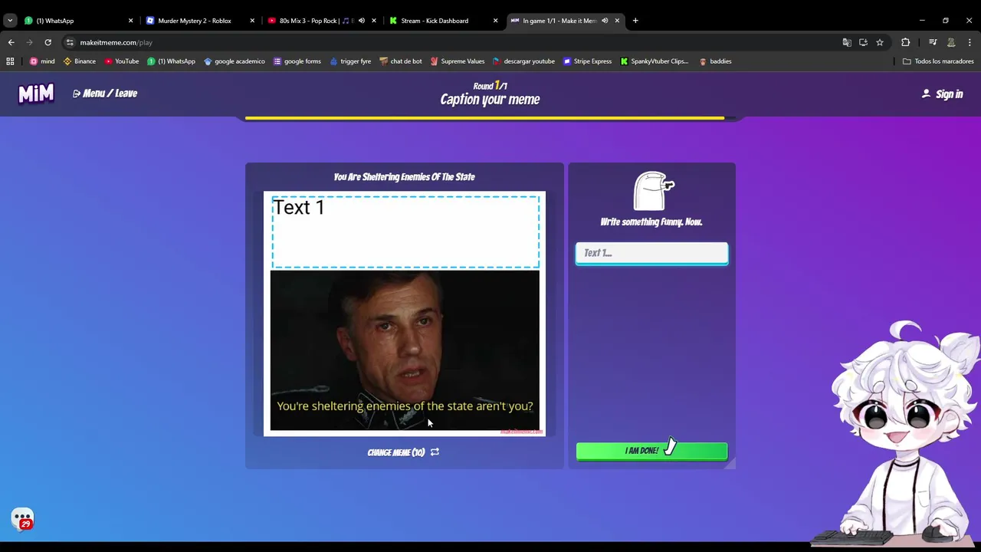Mute audio on 80s Mix tab
Viewport: 981px width, 552px height.
(x=362, y=21)
